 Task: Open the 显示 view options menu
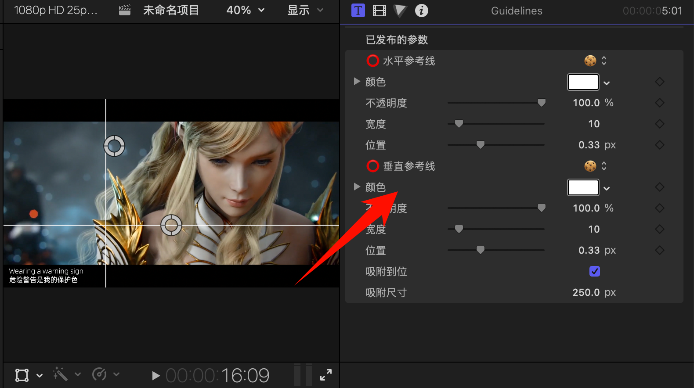(305, 10)
